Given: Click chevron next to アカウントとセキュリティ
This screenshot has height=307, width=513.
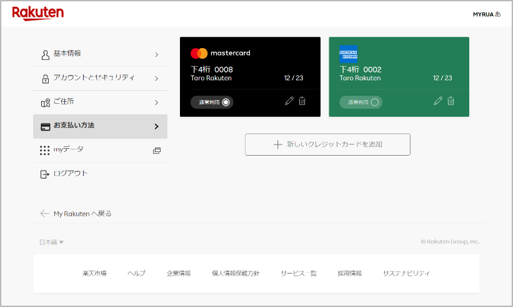Looking at the screenshot, I should (x=156, y=78).
